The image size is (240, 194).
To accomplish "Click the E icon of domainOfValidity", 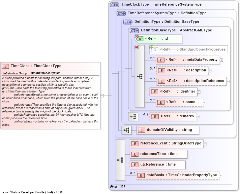I will point(141,130).
